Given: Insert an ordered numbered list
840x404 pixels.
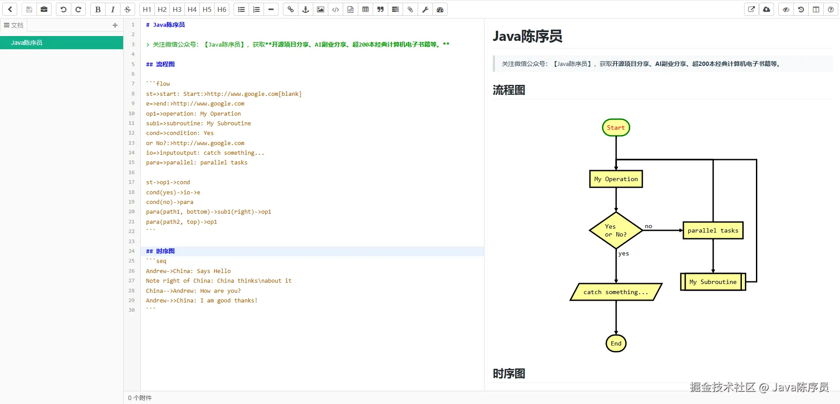Looking at the screenshot, I should tap(256, 9).
